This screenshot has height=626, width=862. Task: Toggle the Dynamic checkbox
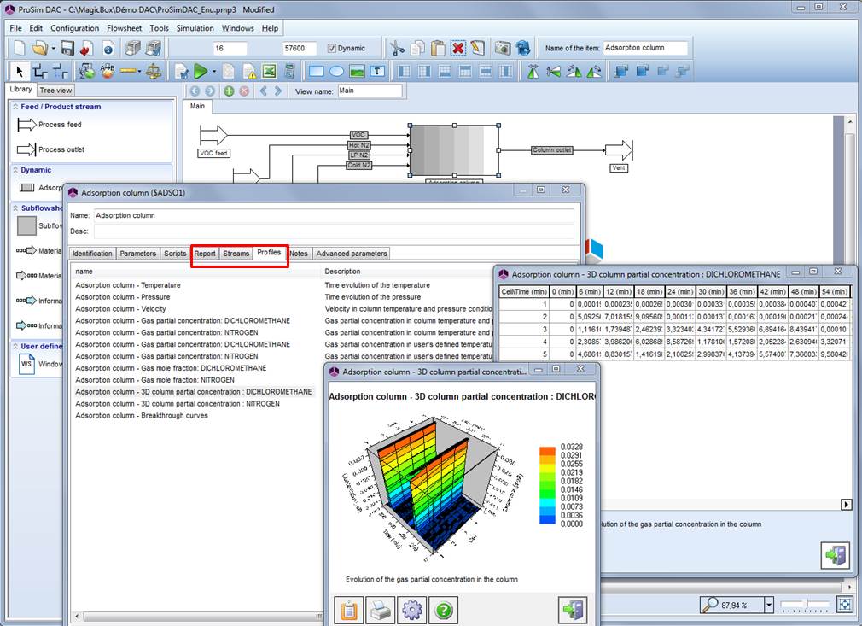point(331,49)
